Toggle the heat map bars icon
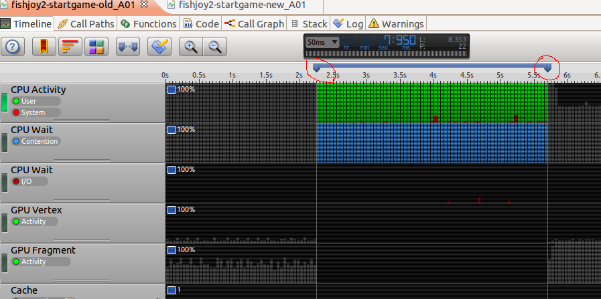 tap(70, 47)
